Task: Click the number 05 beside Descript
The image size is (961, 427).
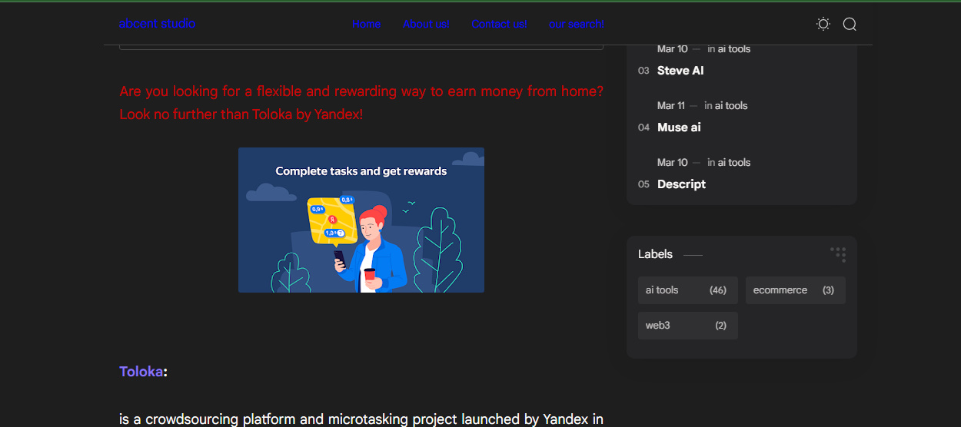Action: (x=643, y=184)
